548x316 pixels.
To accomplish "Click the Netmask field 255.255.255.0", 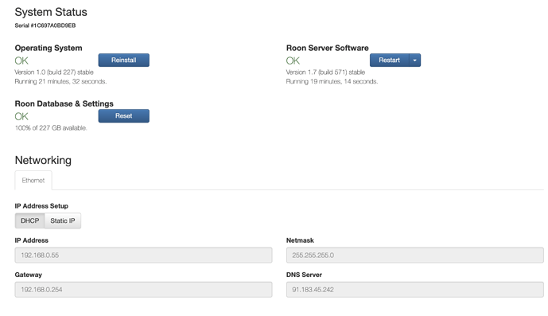I will (415, 256).
